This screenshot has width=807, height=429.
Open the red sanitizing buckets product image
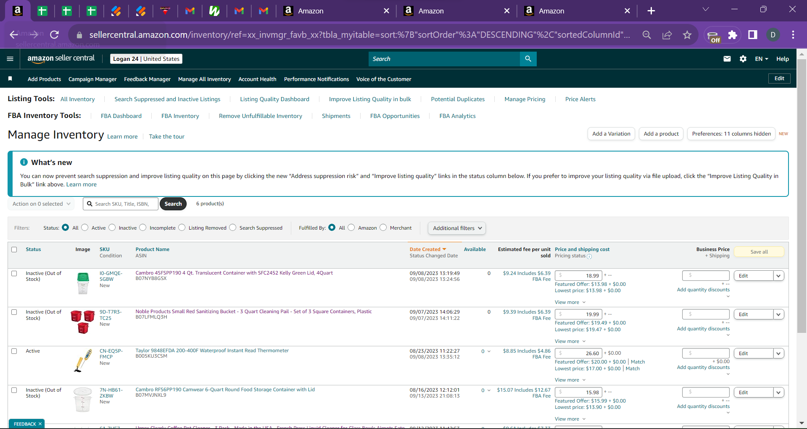pos(83,322)
